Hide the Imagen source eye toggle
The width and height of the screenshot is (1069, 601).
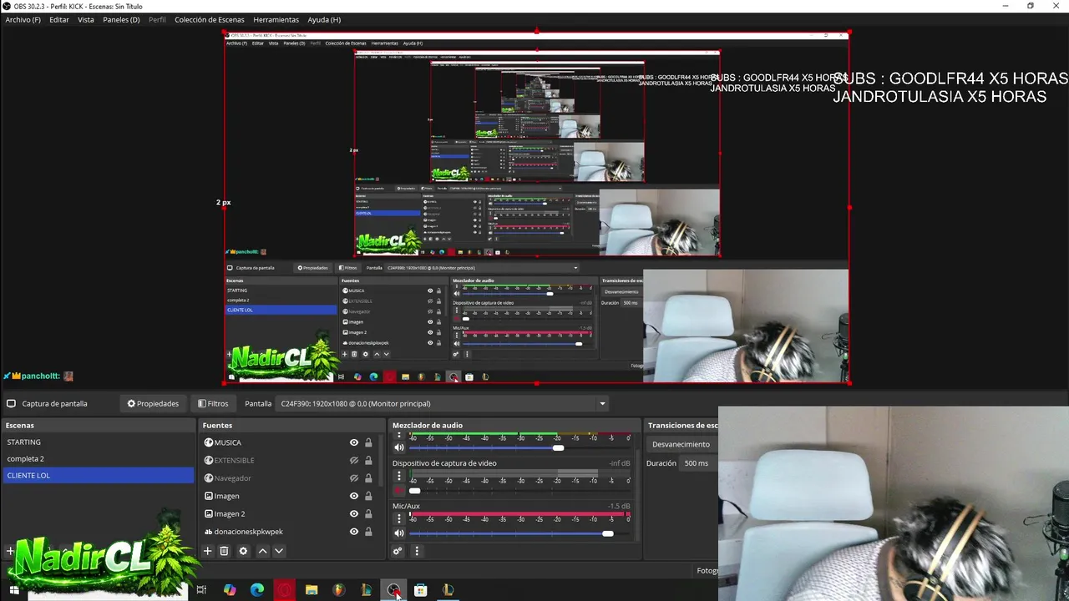(x=354, y=496)
